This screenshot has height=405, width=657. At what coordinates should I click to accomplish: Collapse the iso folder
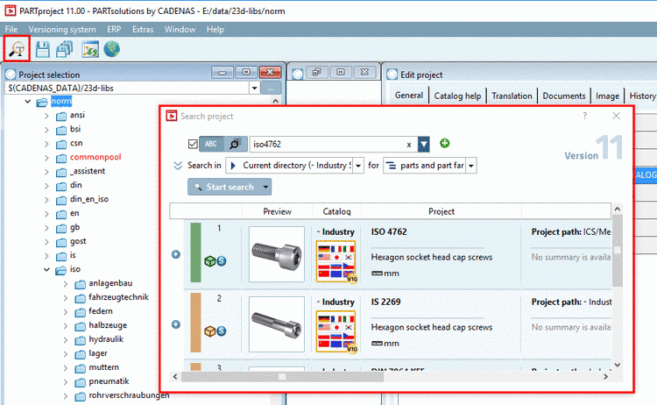(x=46, y=270)
